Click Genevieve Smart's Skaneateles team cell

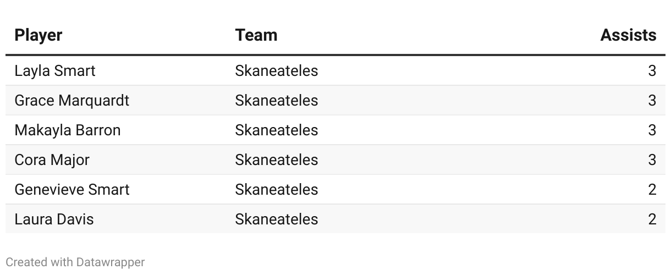(x=277, y=190)
